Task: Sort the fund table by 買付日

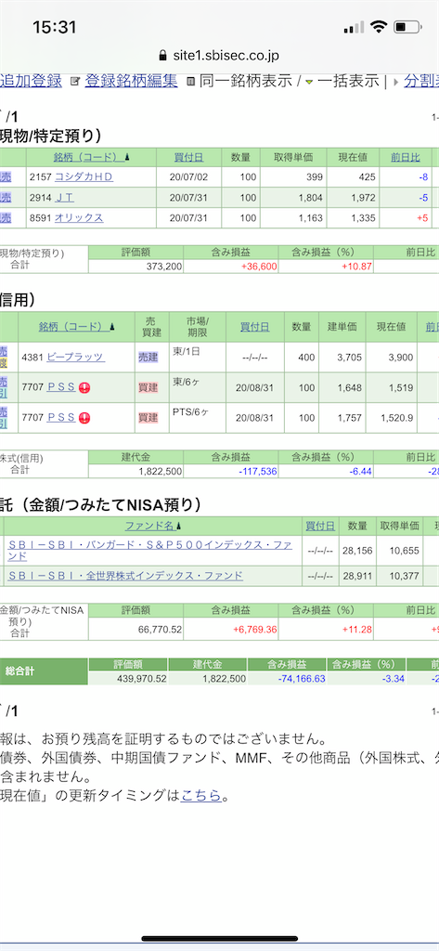Action: pos(320,526)
